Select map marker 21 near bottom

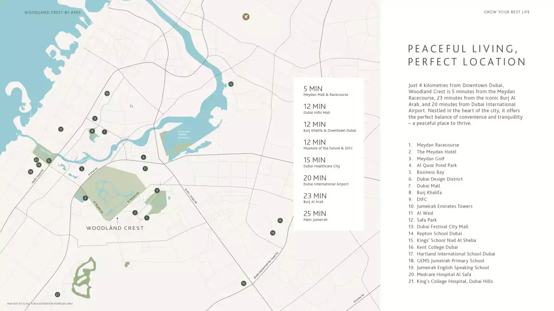click(57, 294)
